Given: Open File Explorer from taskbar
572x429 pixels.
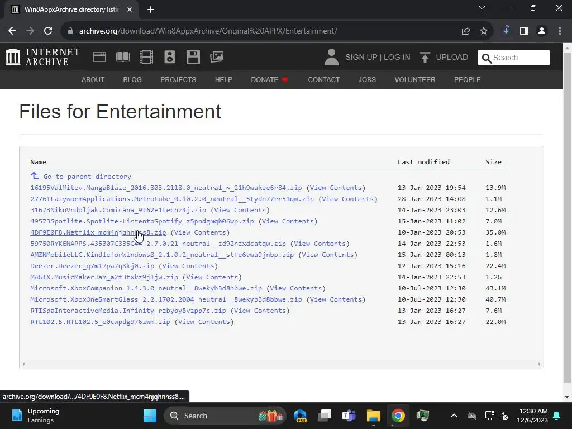Looking at the screenshot, I should pyautogui.click(x=374, y=416).
